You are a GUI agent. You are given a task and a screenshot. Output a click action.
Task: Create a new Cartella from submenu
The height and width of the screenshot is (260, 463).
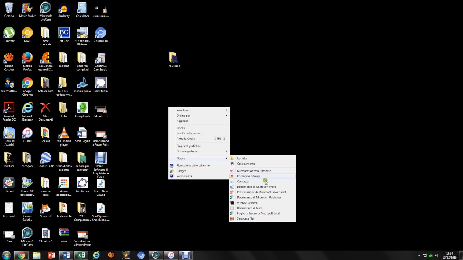point(262,158)
